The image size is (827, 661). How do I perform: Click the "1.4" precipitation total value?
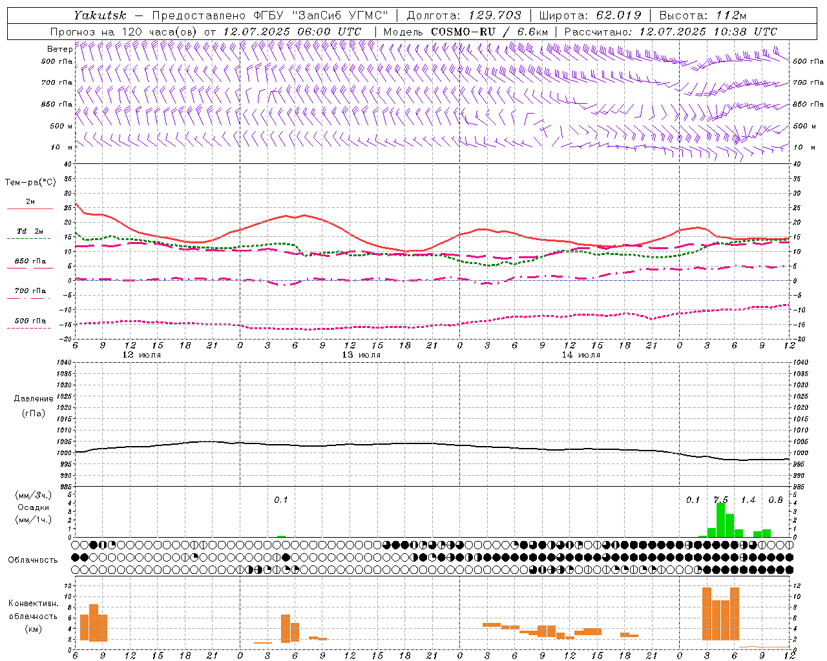748,500
